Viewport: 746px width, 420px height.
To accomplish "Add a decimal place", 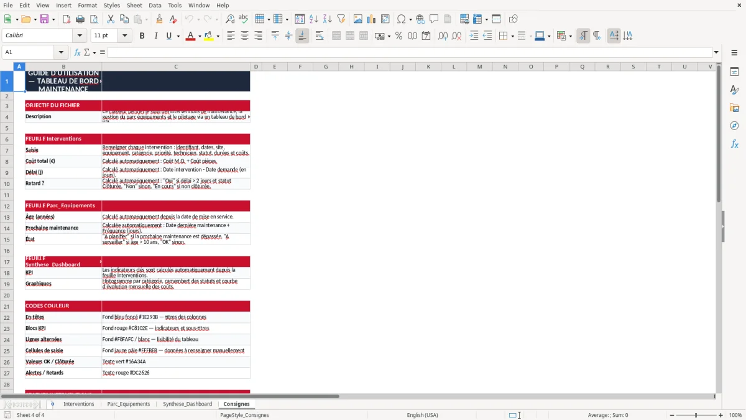I will click(443, 36).
